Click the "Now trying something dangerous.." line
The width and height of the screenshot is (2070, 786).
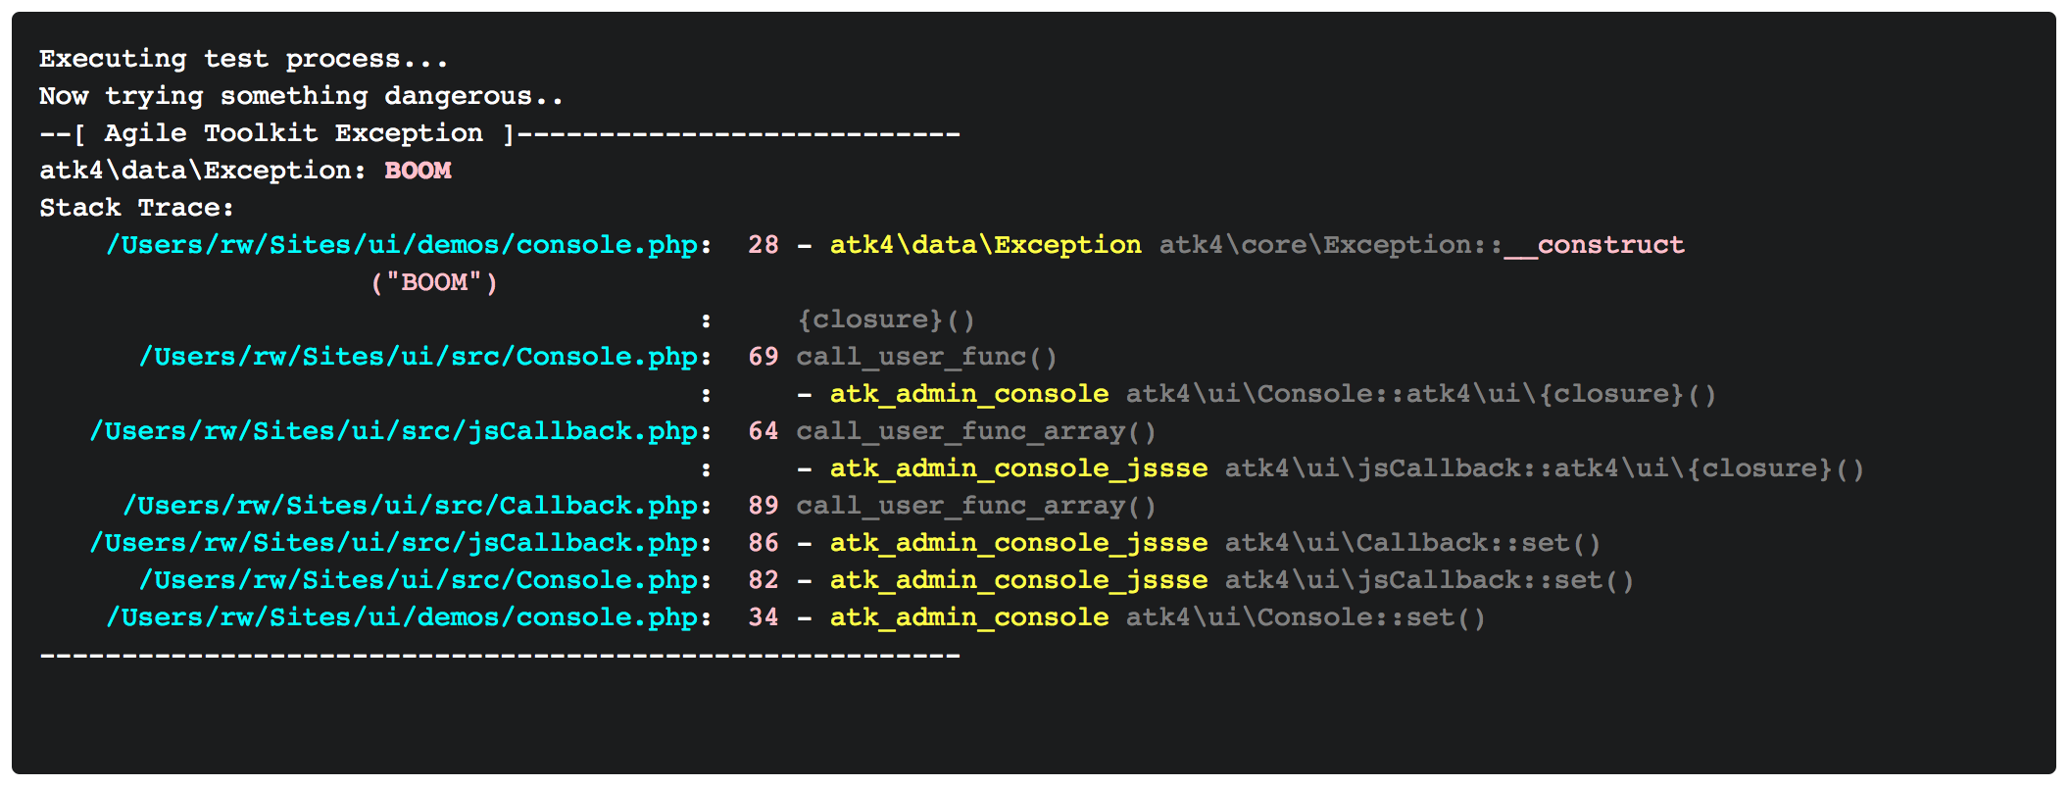click(x=301, y=96)
